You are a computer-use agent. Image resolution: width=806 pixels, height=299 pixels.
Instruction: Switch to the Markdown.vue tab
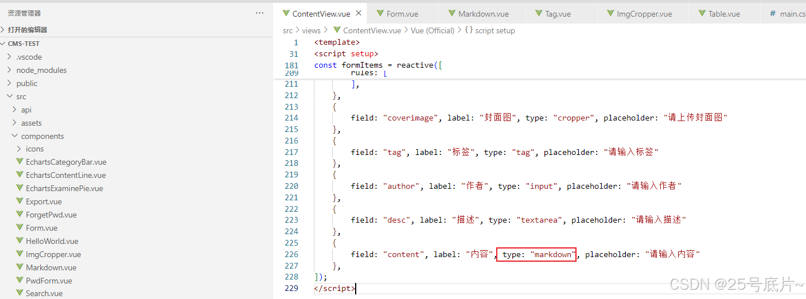click(483, 14)
